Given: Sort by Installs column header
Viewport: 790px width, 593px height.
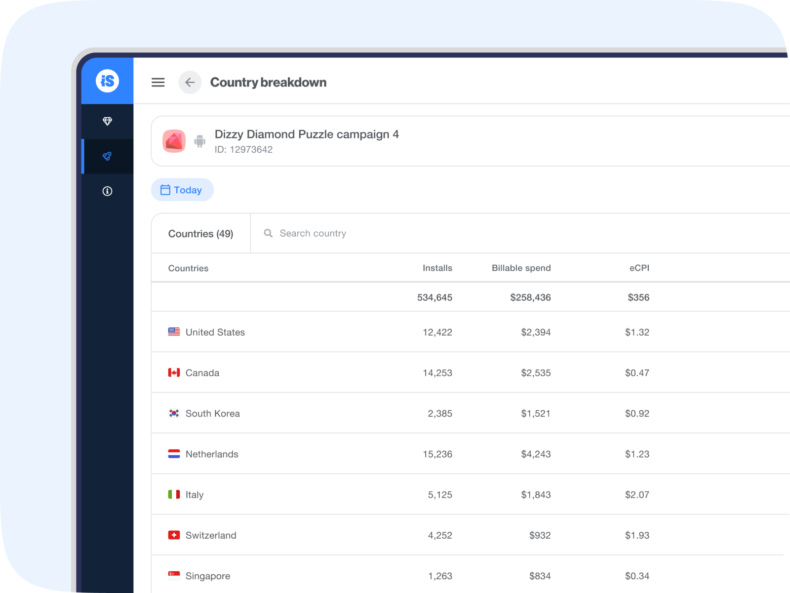Looking at the screenshot, I should tap(437, 268).
